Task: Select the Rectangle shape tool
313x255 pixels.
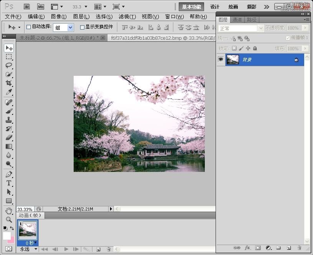Action: pyautogui.click(x=9, y=201)
